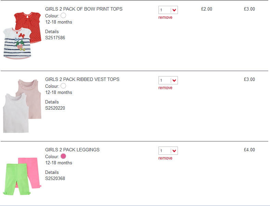Click the pink colour swatch for Leggings
The image size is (270, 206).
(63, 156)
